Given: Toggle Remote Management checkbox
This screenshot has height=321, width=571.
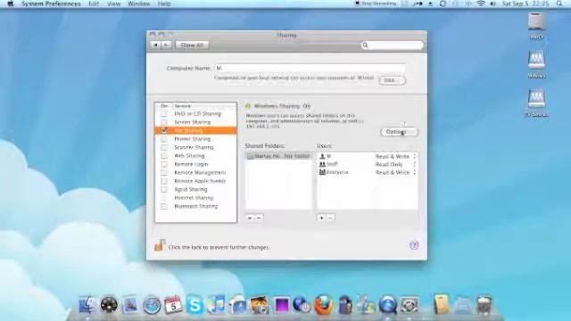Looking at the screenshot, I should tap(164, 172).
